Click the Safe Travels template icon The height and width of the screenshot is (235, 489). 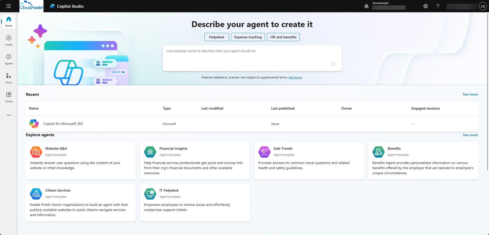coord(264,152)
